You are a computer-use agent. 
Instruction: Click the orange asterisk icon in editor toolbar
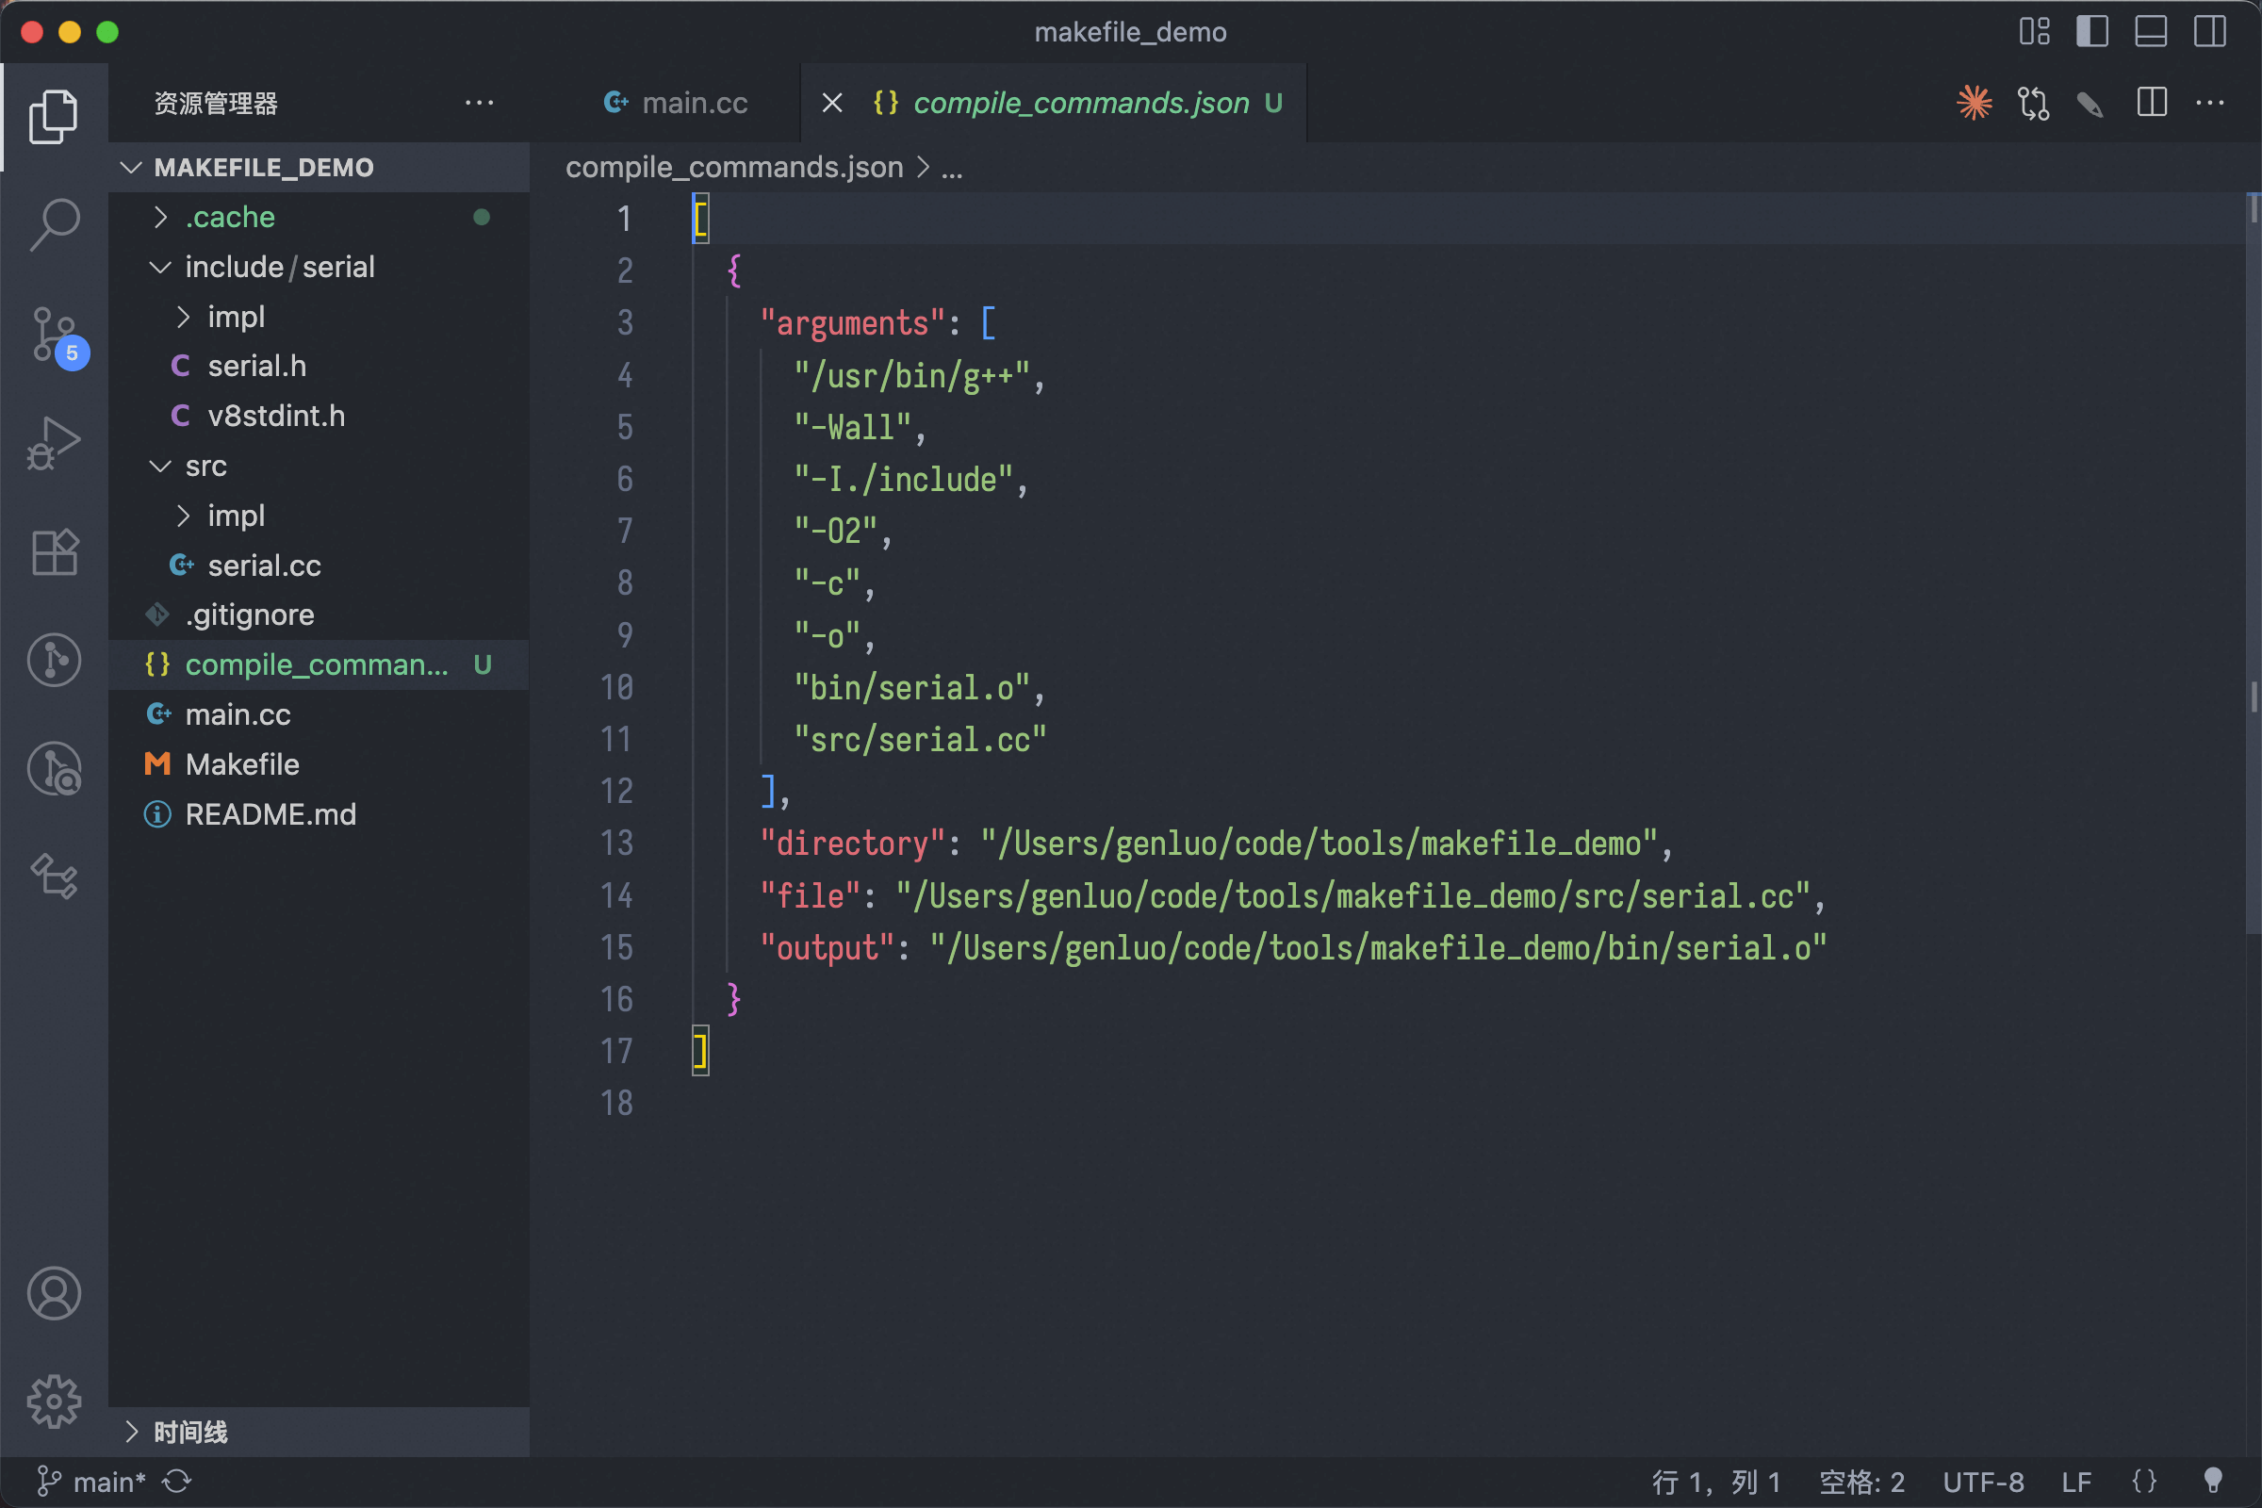pyautogui.click(x=1974, y=103)
